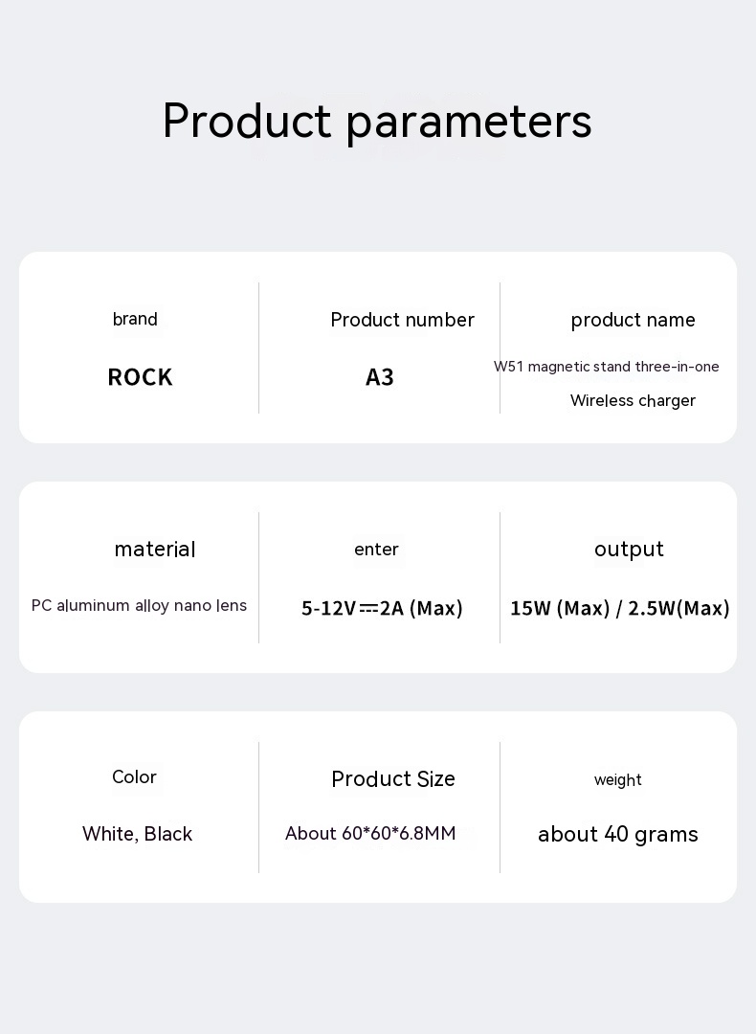The height and width of the screenshot is (1034, 756).
Task: Click the "Color" label
Action: [134, 777]
